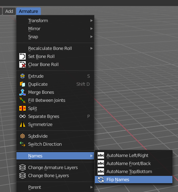
Task: Click the Duplicate icon
Action: pos(23,84)
